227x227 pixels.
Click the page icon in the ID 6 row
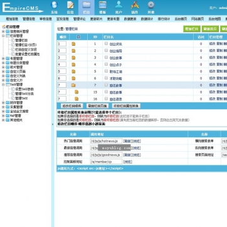(73, 78)
